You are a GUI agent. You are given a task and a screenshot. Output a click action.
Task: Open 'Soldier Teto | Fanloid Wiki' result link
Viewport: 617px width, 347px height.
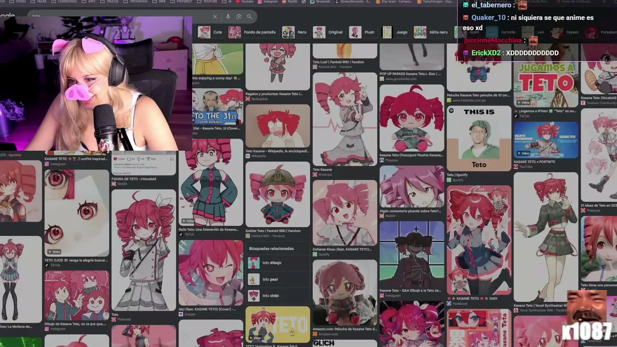273,231
